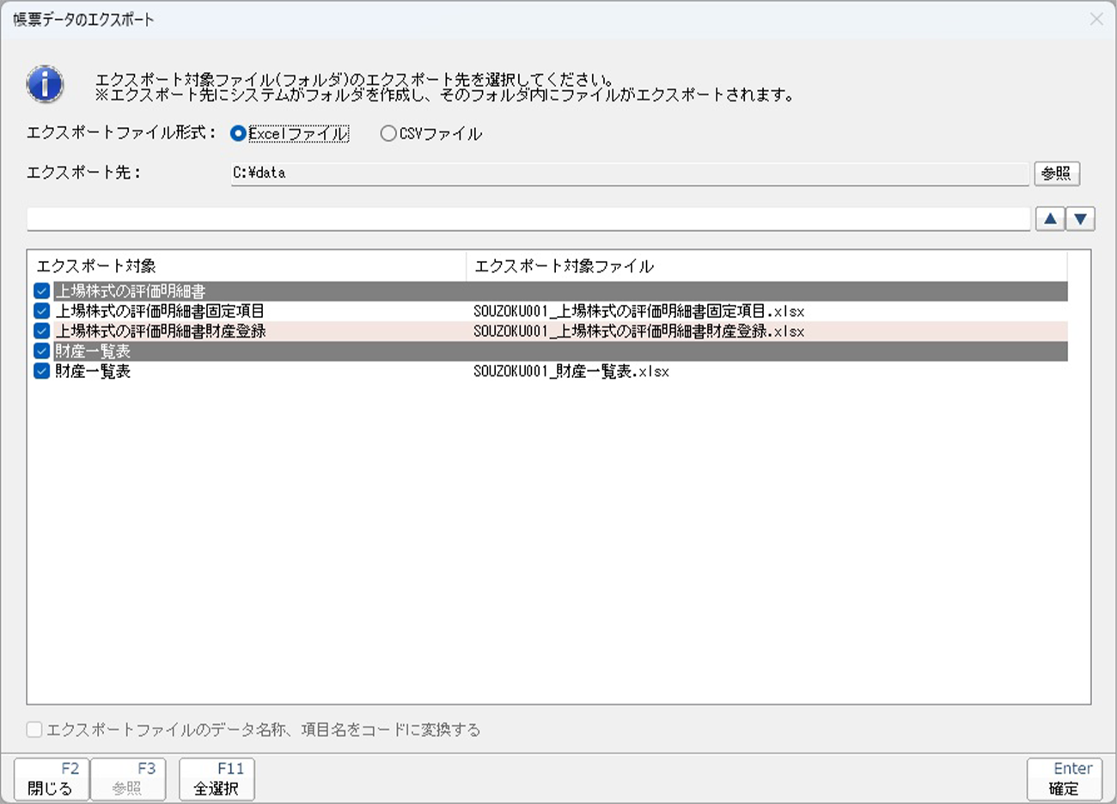Toggle the 財産一覧表 file row checkbox
Screen dimensions: 1117x804
41,371
